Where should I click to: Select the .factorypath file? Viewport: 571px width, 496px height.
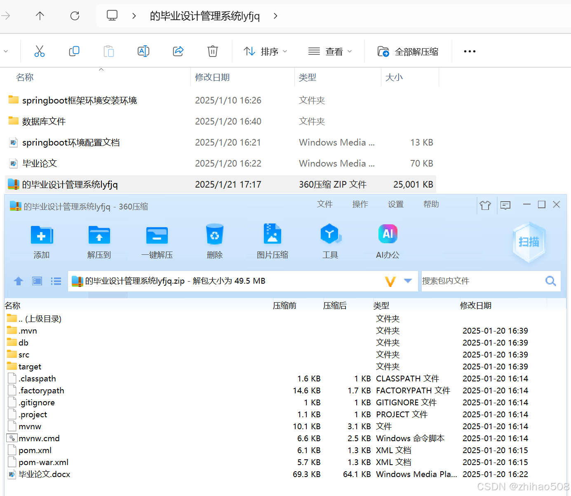click(36, 390)
